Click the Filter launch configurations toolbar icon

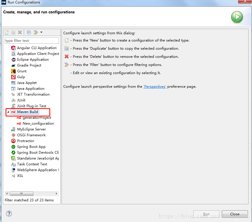tap(35, 32)
